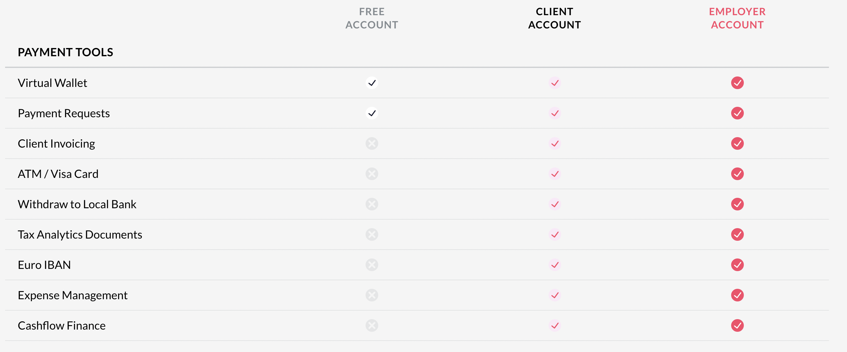This screenshot has width=847, height=352.
Task: Click Employer Account checkmark for Cashflow Finance
Action: pos(737,325)
